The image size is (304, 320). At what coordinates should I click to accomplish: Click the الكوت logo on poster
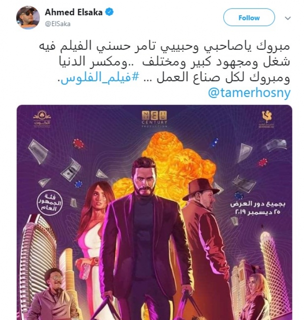(42, 118)
